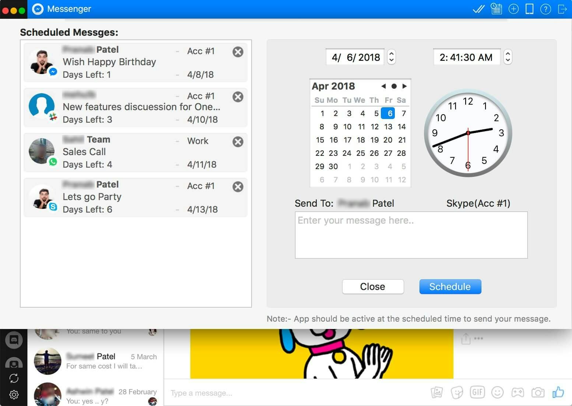Open the message scheduler from the toolbar
The height and width of the screenshot is (406, 572).
click(496, 8)
